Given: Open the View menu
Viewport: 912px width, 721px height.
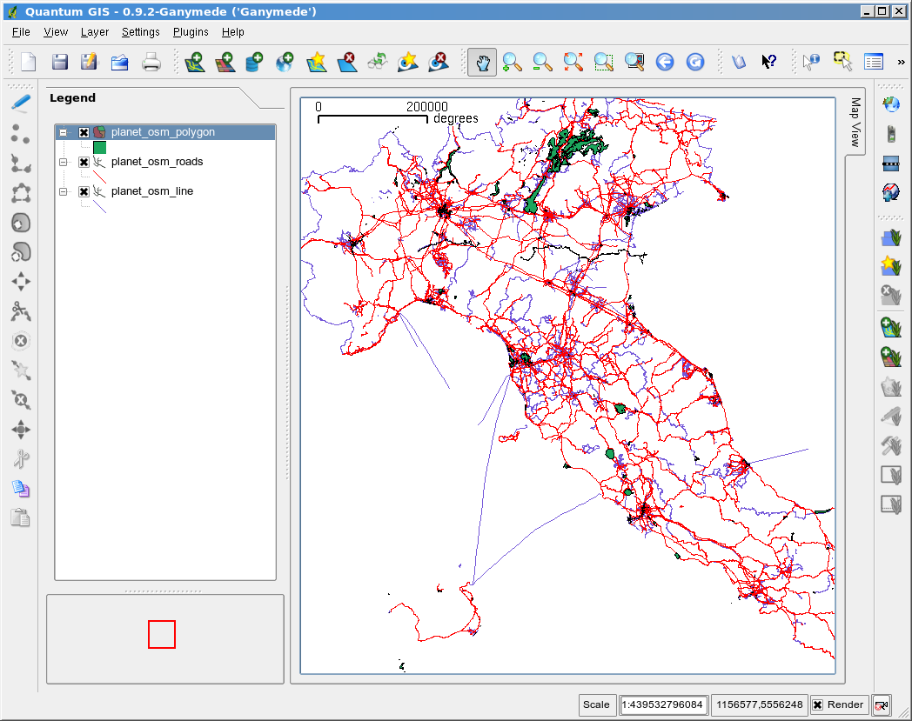Looking at the screenshot, I should [x=55, y=32].
